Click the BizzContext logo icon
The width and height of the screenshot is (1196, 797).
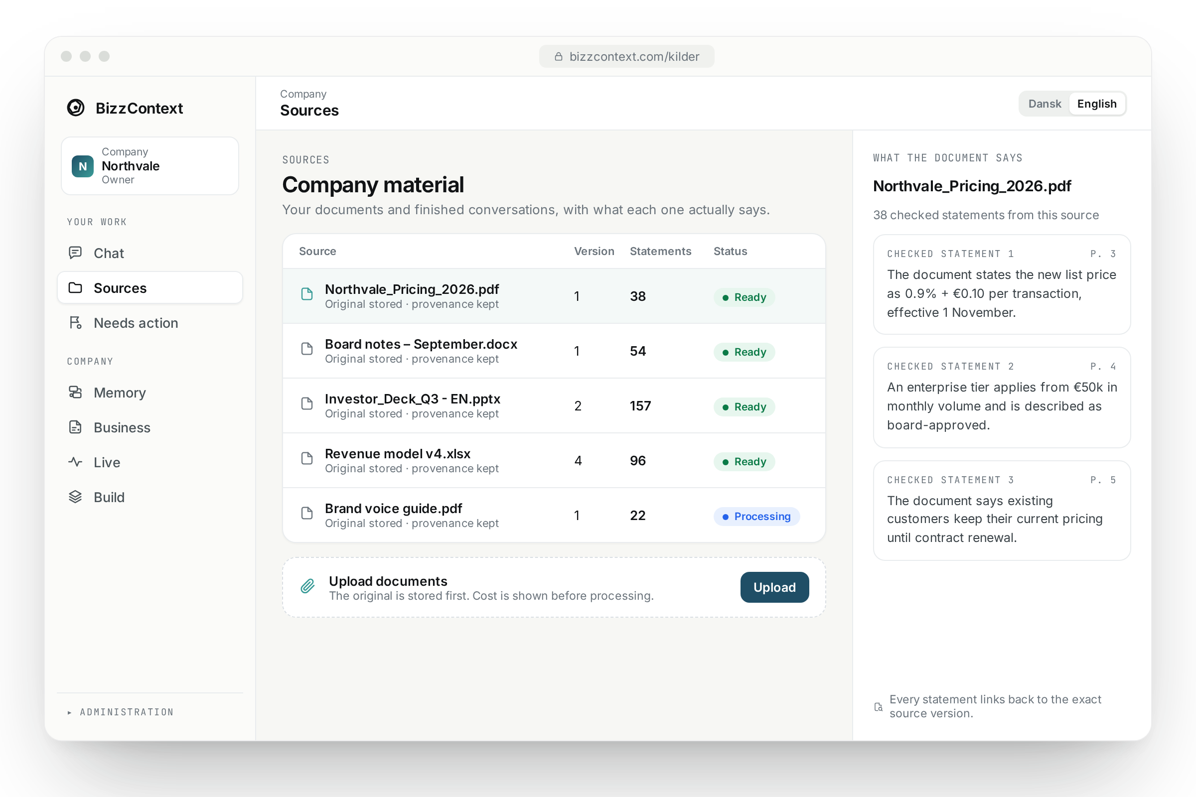[x=76, y=108]
